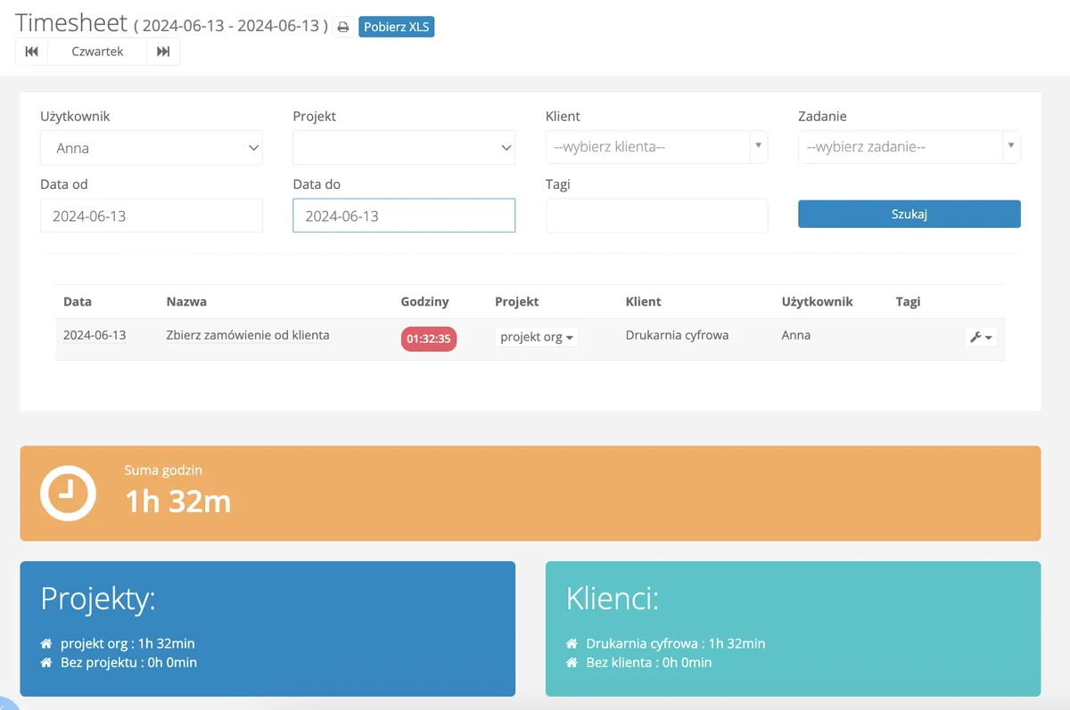Click the home icon beside 'Bez klienta'
Screen dimensions: 1070x710
[x=572, y=663]
